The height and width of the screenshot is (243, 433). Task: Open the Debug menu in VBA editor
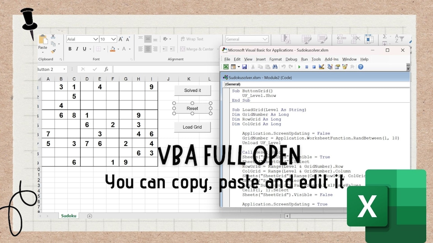[x=292, y=59]
